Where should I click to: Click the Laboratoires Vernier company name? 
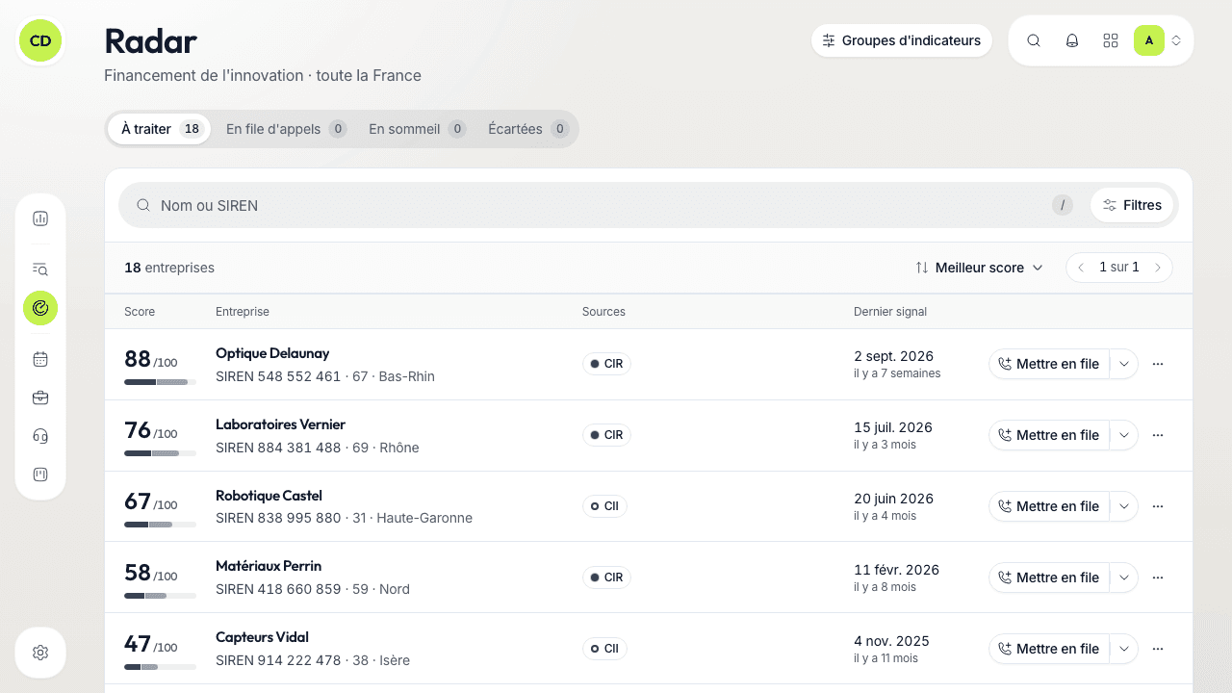coord(280,424)
